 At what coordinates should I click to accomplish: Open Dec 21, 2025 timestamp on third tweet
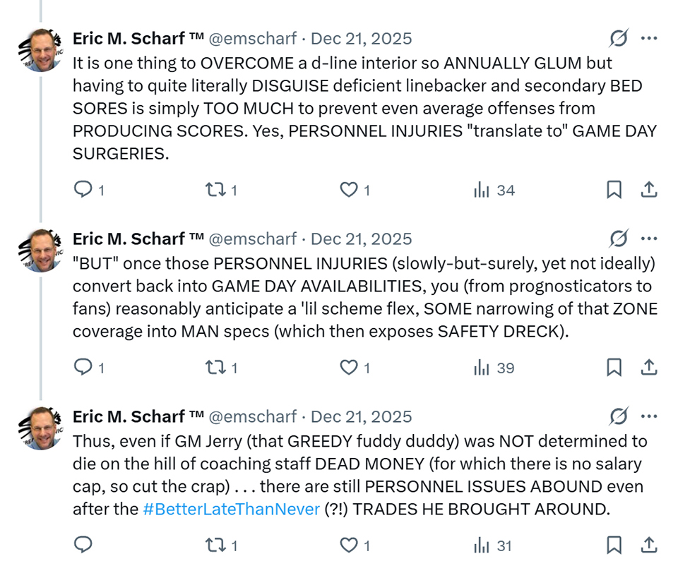pyautogui.click(x=361, y=417)
